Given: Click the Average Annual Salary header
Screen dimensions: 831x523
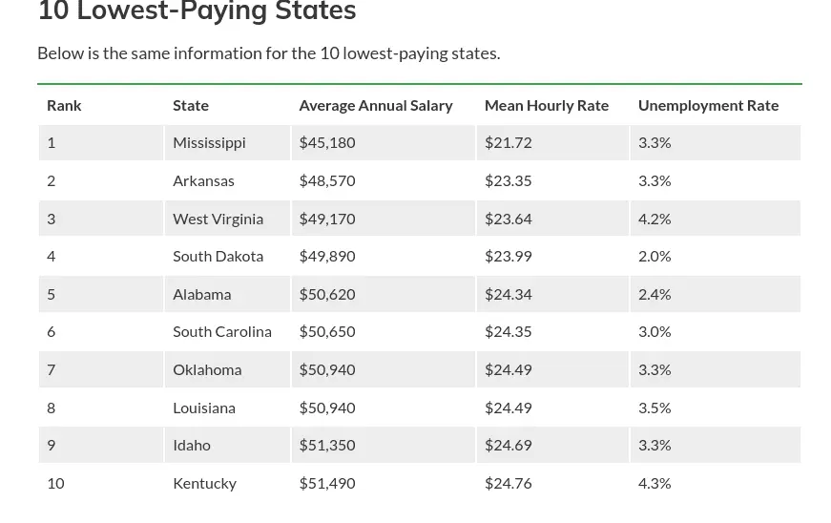Looking at the screenshot, I should point(376,105).
